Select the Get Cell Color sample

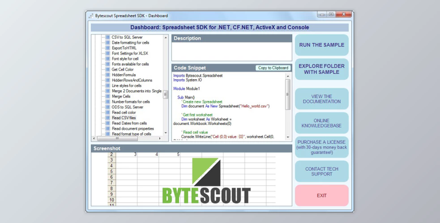point(123,69)
